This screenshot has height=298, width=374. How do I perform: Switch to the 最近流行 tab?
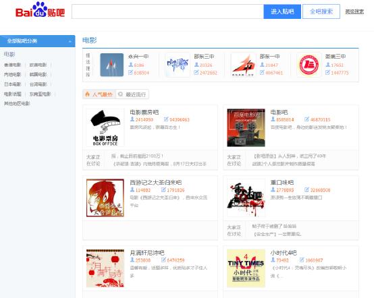tap(132, 94)
